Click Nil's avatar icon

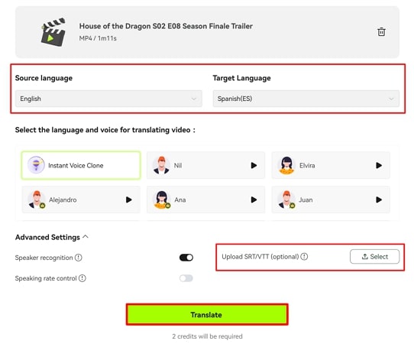[x=161, y=165]
